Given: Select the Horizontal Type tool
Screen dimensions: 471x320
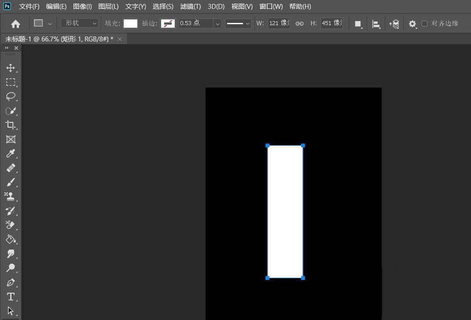Looking at the screenshot, I should click(x=11, y=297).
